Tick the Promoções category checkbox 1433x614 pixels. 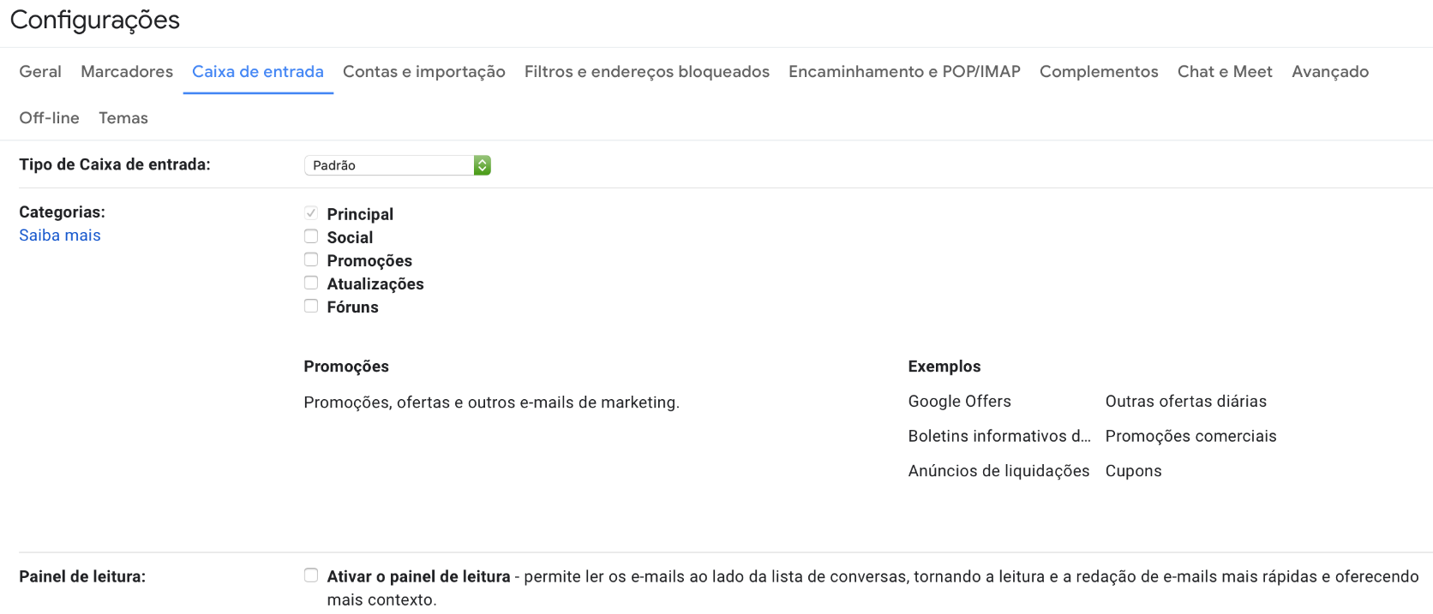(x=311, y=259)
